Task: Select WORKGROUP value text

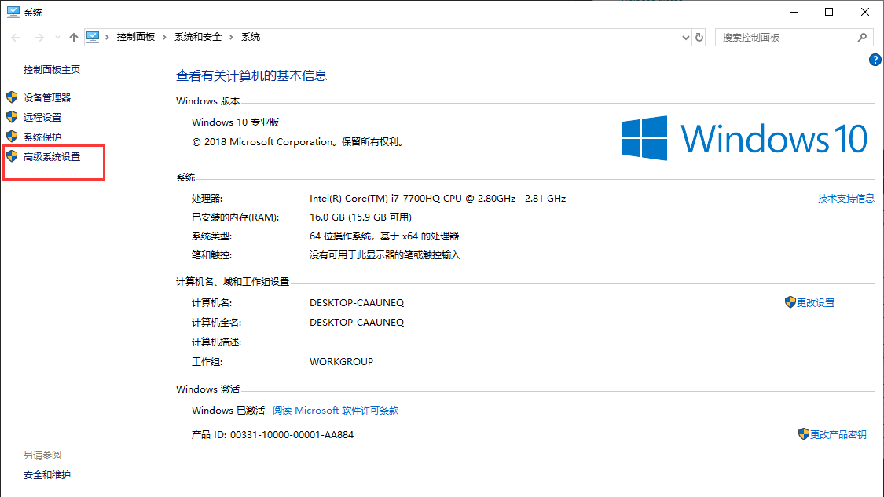Action: (341, 362)
